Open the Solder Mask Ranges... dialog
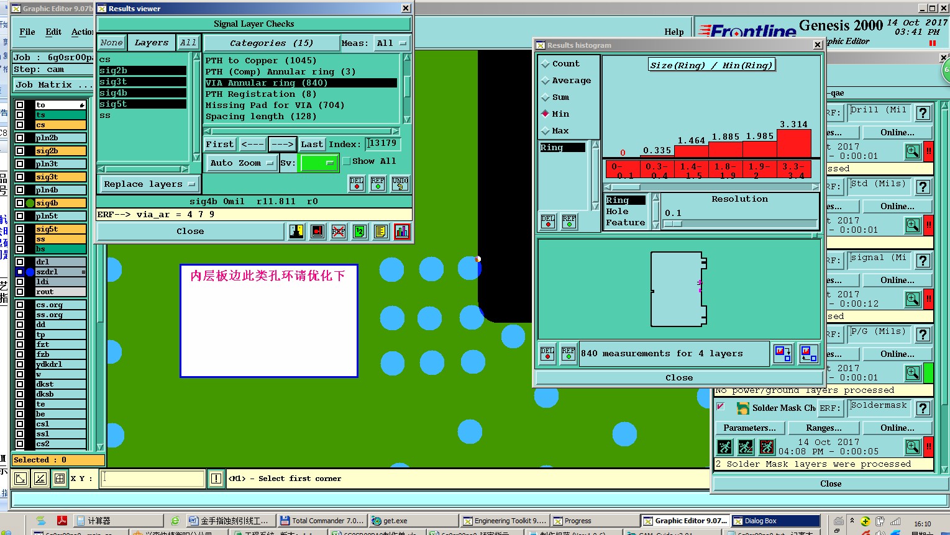Viewport: 950px width, 535px height. pyautogui.click(x=824, y=428)
